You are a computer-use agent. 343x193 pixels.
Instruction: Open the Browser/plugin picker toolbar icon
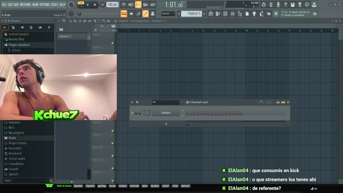(240, 14)
